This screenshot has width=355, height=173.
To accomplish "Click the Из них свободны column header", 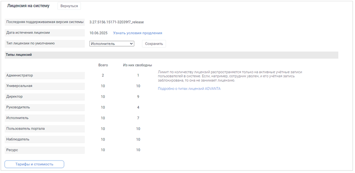I will tap(137, 65).
